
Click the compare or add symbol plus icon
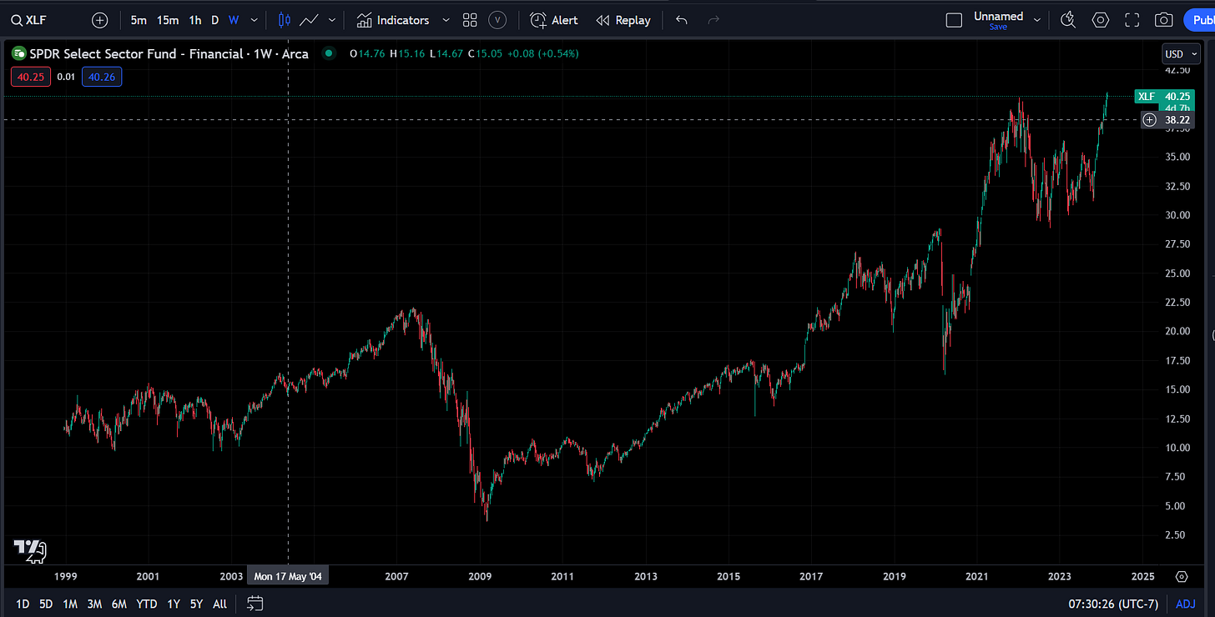[x=99, y=20]
